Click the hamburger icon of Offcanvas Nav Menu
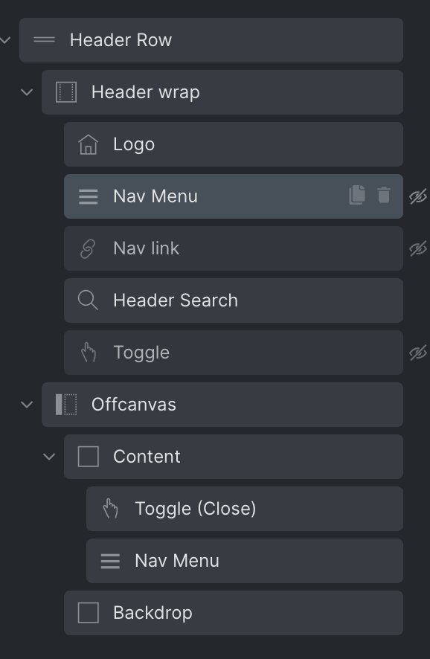 (x=110, y=561)
